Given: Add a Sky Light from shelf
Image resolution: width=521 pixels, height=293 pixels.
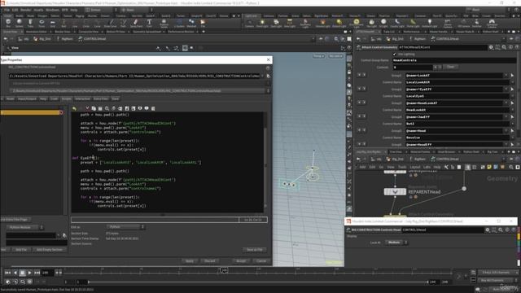Looking at the screenshot, I should pos(371,23).
